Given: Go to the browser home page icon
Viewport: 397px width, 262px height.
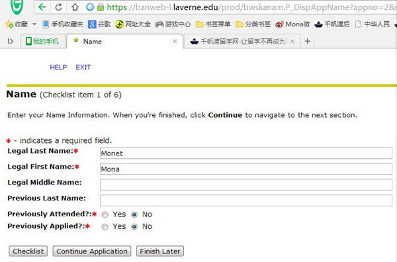Looking at the screenshot, I should coord(75,7).
